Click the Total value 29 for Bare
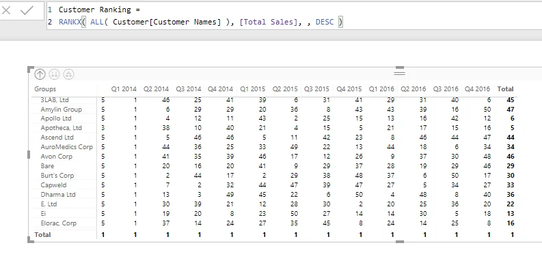Screen dimensions: 542x254 [510, 166]
